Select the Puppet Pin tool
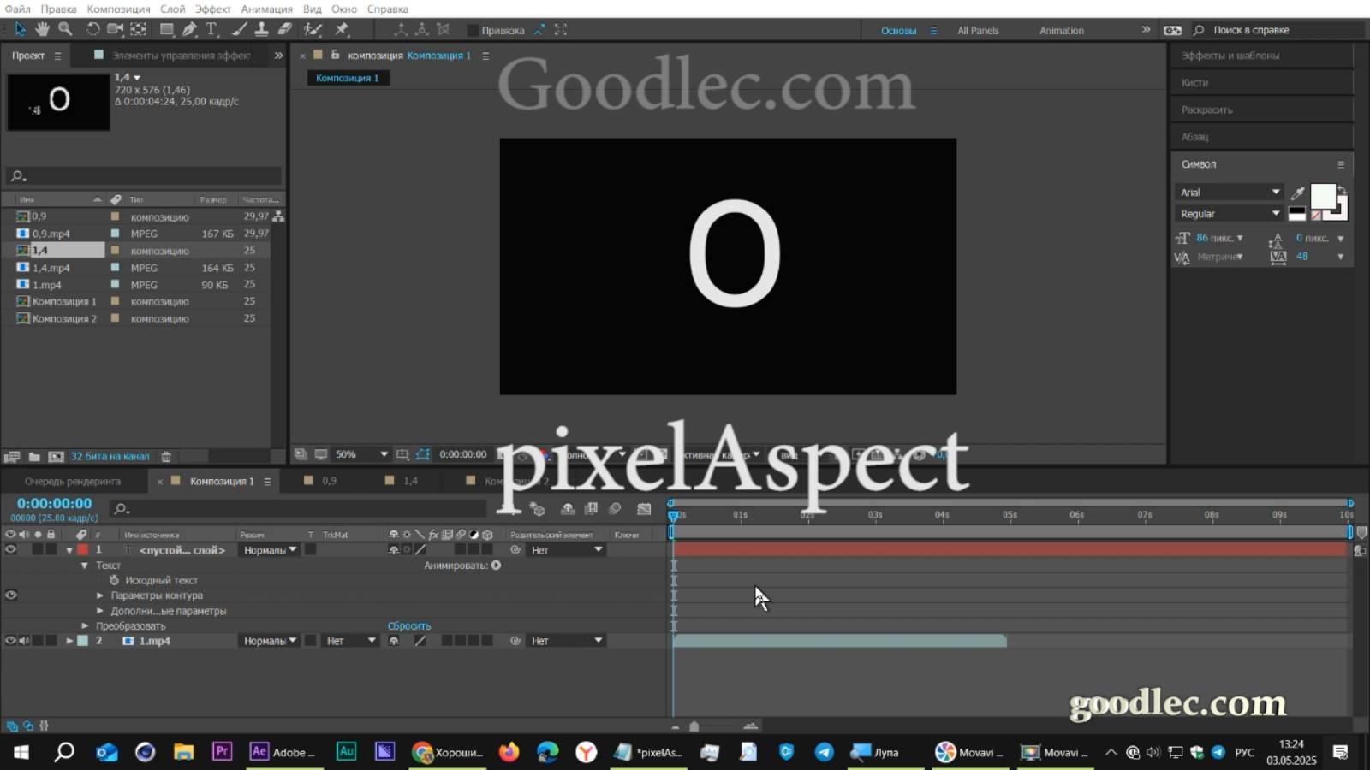The image size is (1370, 770). click(x=342, y=29)
